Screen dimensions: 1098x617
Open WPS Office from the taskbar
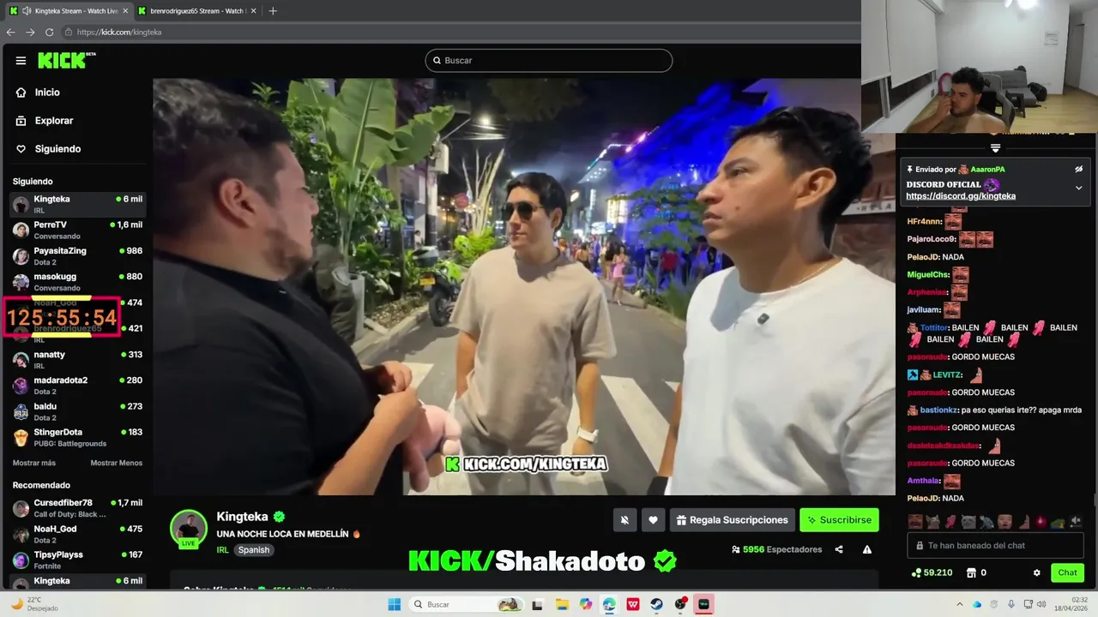tap(633, 604)
